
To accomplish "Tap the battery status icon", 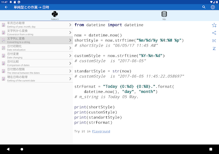I will click(x=217, y=2).
